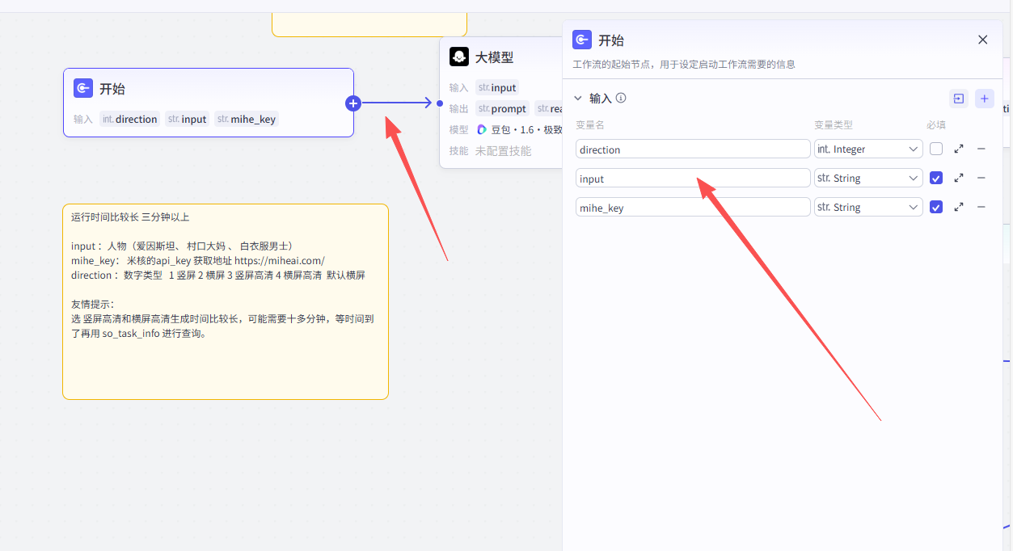
Task: Enable required checkbox for direction
Action: [936, 149]
